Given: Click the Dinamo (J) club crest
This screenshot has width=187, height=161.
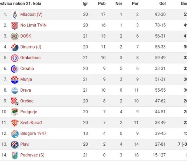Looking at the screenshot, I should pyautogui.click(x=15, y=47).
